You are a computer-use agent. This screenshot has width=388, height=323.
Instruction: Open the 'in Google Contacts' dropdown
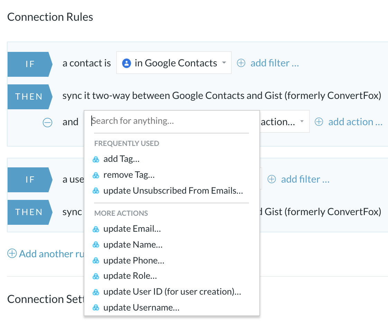tap(174, 63)
